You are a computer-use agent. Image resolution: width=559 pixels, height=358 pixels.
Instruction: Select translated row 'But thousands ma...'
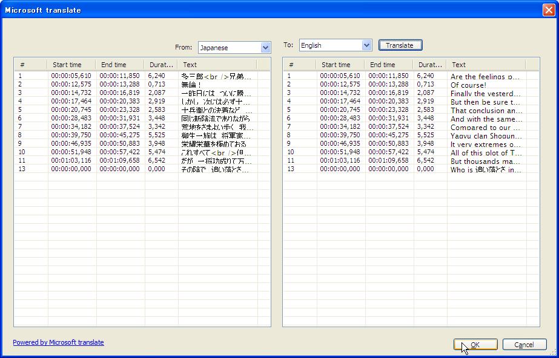point(485,161)
